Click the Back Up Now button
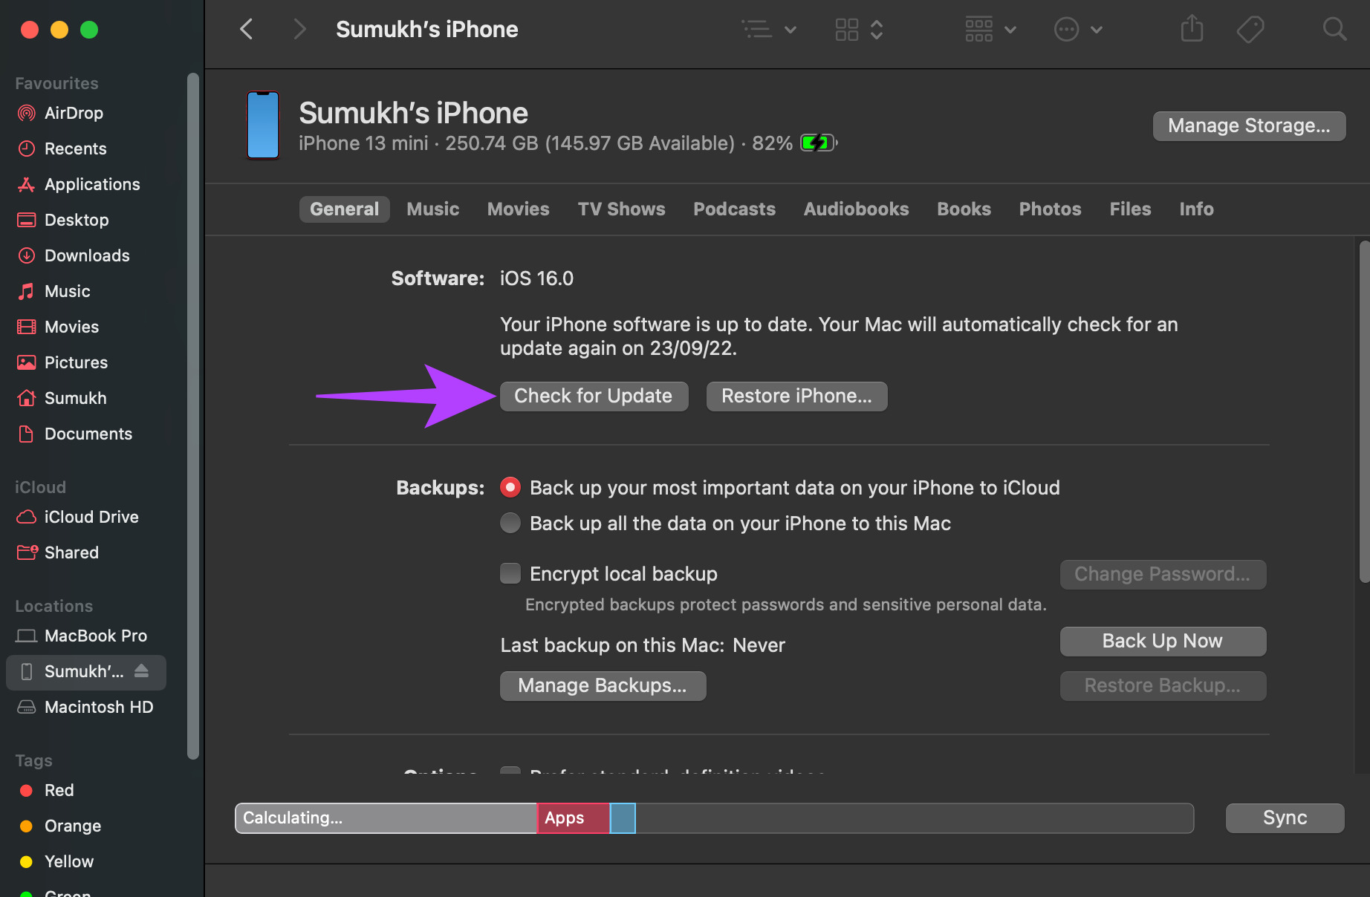The image size is (1370, 897). [x=1162, y=641]
